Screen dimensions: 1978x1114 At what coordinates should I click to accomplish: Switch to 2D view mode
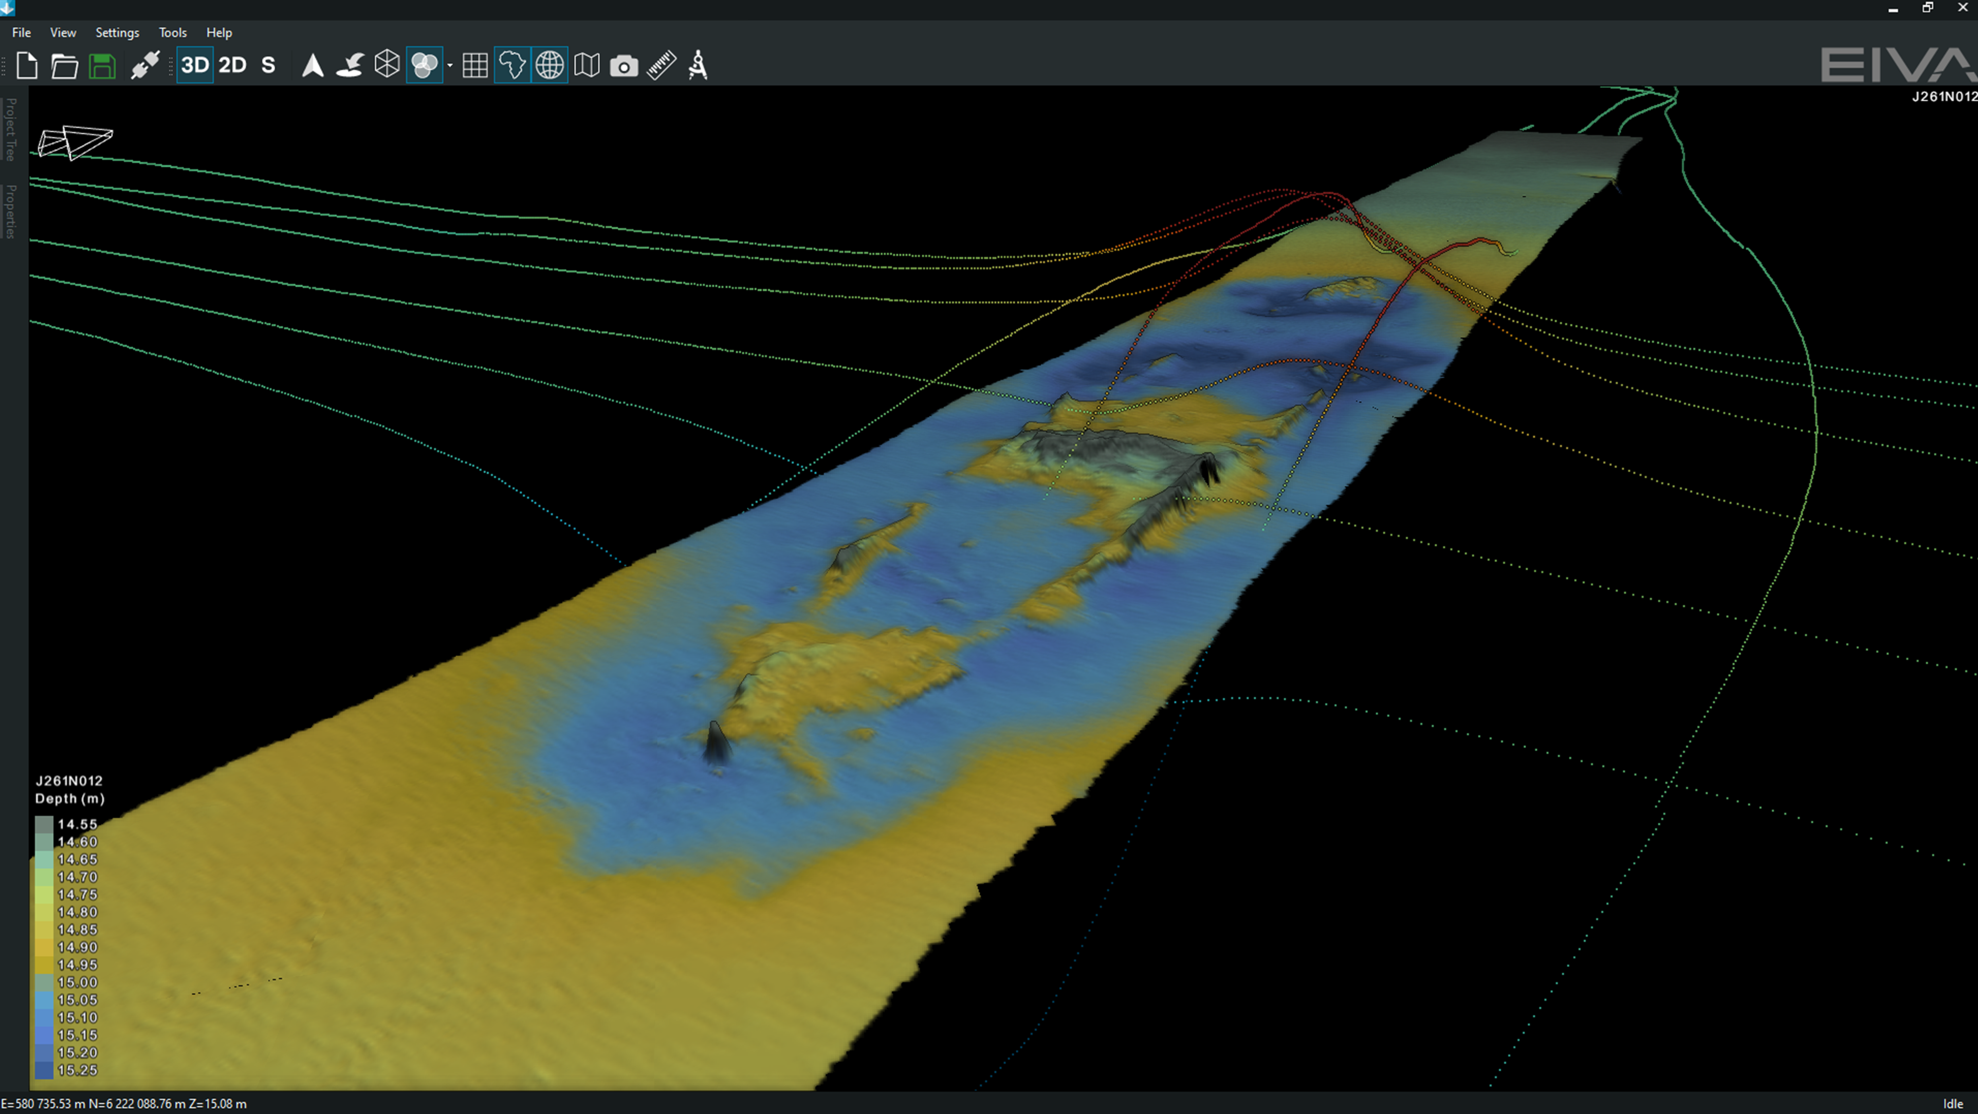[232, 65]
